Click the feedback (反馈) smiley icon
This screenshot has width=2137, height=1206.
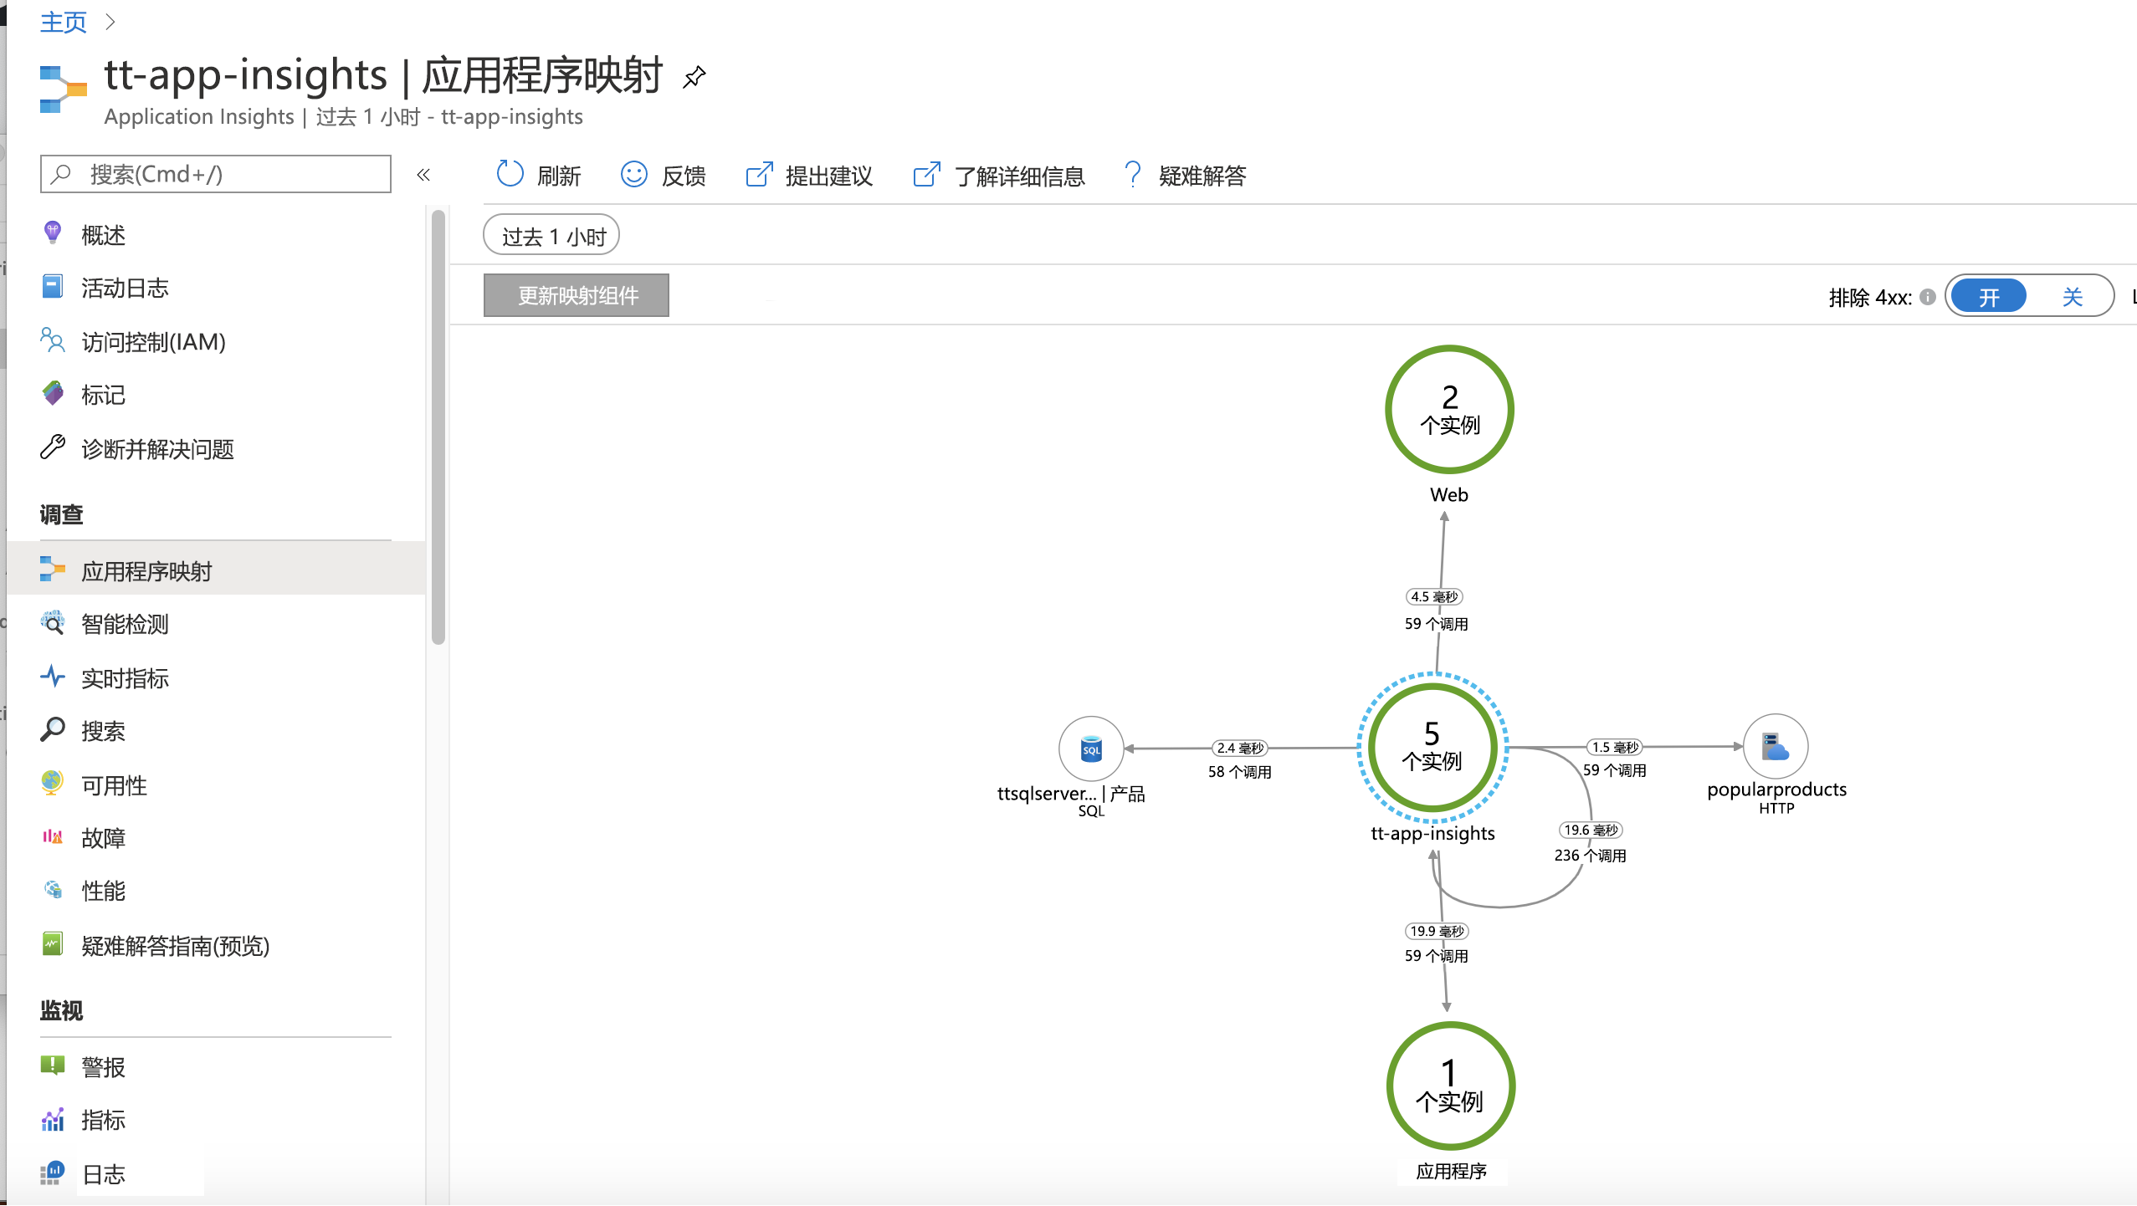tap(633, 174)
